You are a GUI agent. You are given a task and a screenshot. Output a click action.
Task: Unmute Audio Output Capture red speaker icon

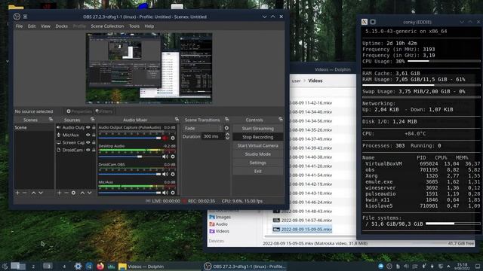(x=165, y=138)
